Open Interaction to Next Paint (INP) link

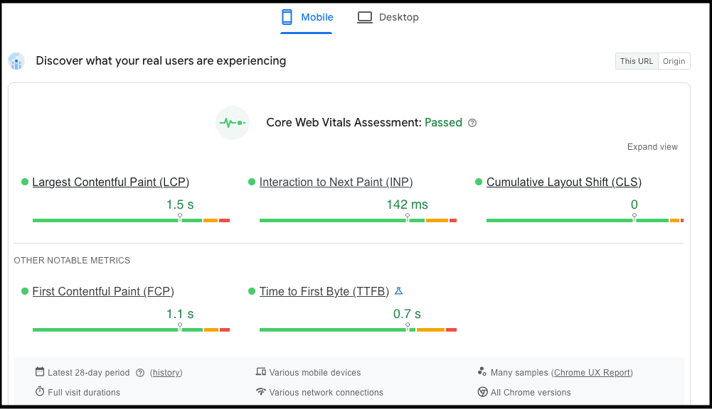pos(336,182)
